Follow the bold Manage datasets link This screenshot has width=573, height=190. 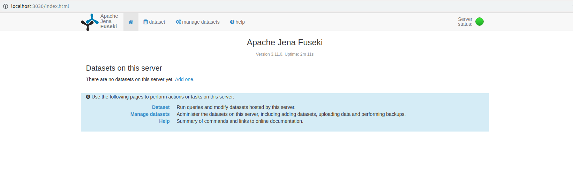click(x=150, y=114)
